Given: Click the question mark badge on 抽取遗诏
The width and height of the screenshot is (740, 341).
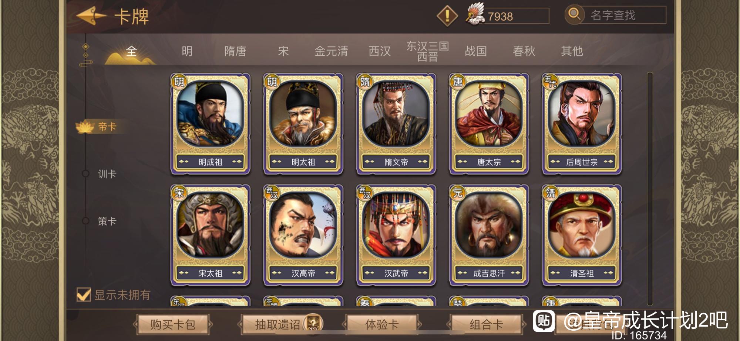Looking at the screenshot, I should point(313,324).
